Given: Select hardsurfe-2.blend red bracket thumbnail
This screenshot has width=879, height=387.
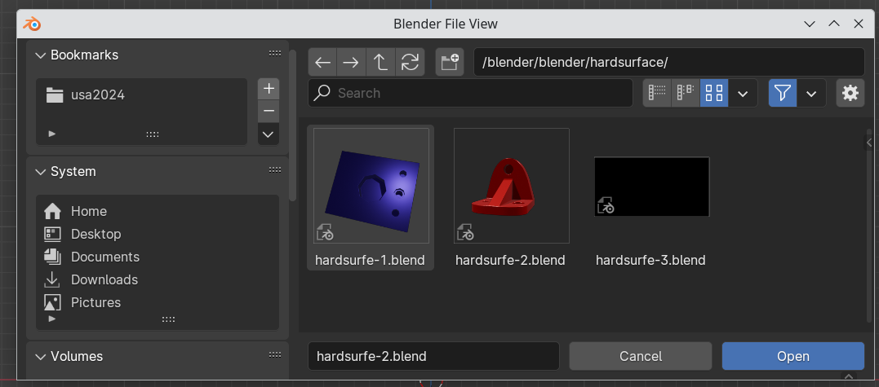Looking at the screenshot, I should 511,186.
